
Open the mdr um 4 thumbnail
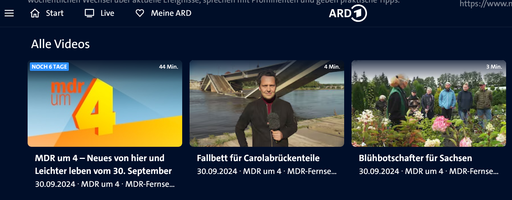point(105,103)
